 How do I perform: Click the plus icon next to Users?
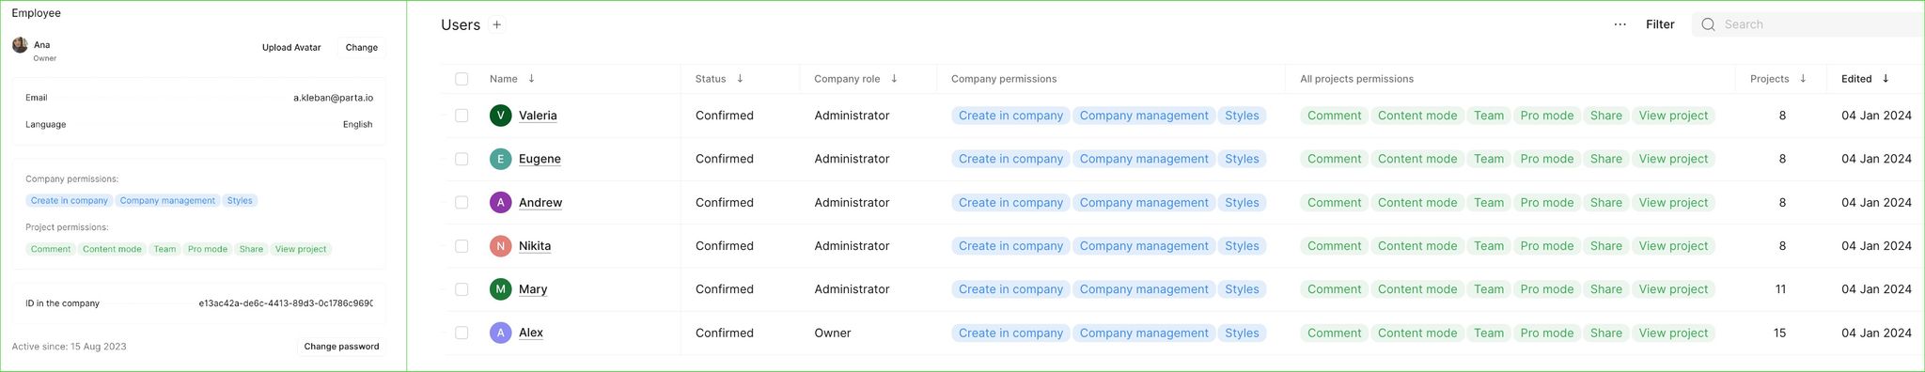[x=497, y=25]
